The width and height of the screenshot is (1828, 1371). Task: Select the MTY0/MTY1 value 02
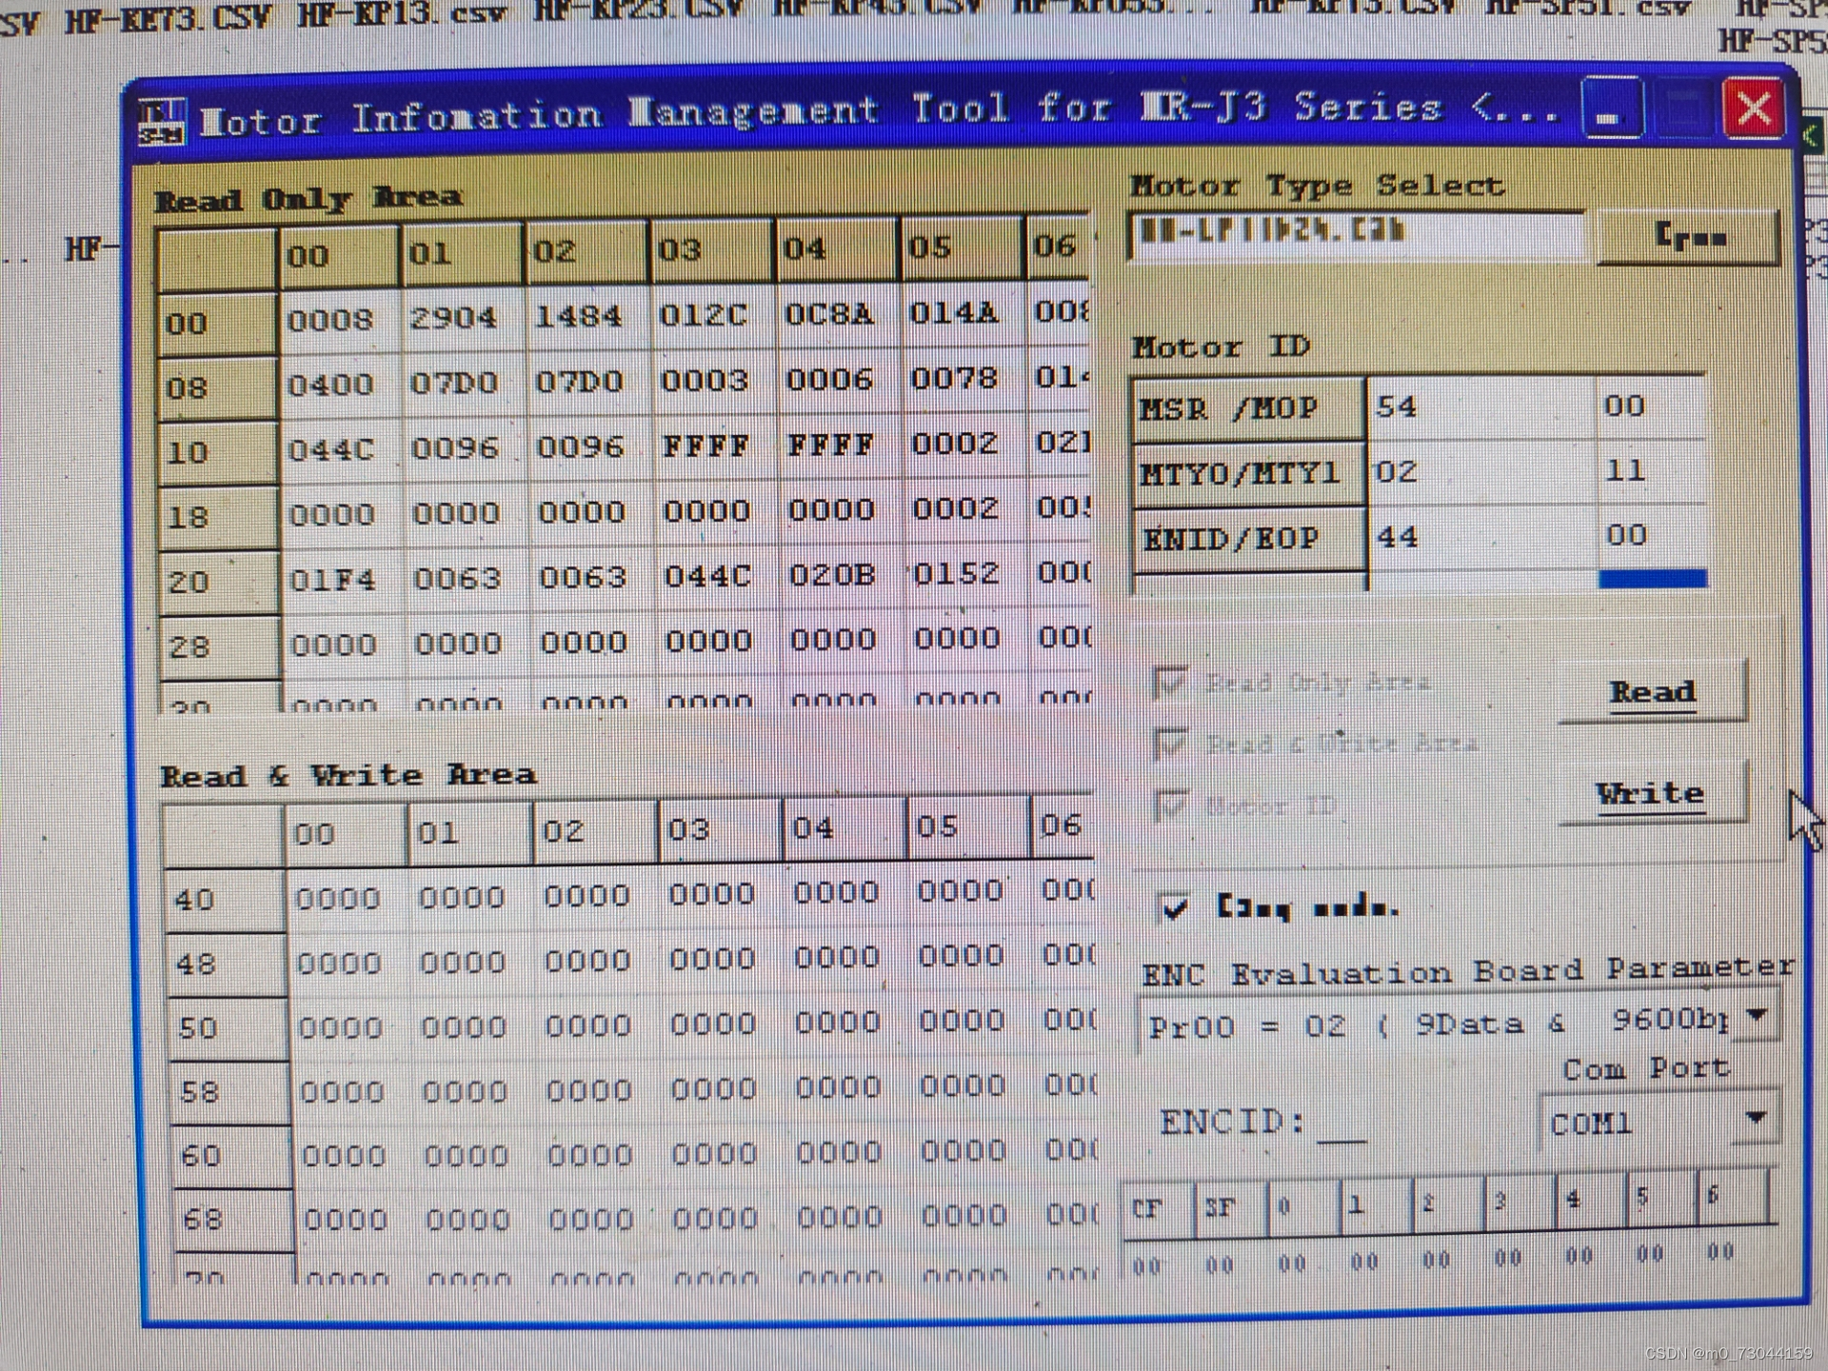(x=1481, y=472)
